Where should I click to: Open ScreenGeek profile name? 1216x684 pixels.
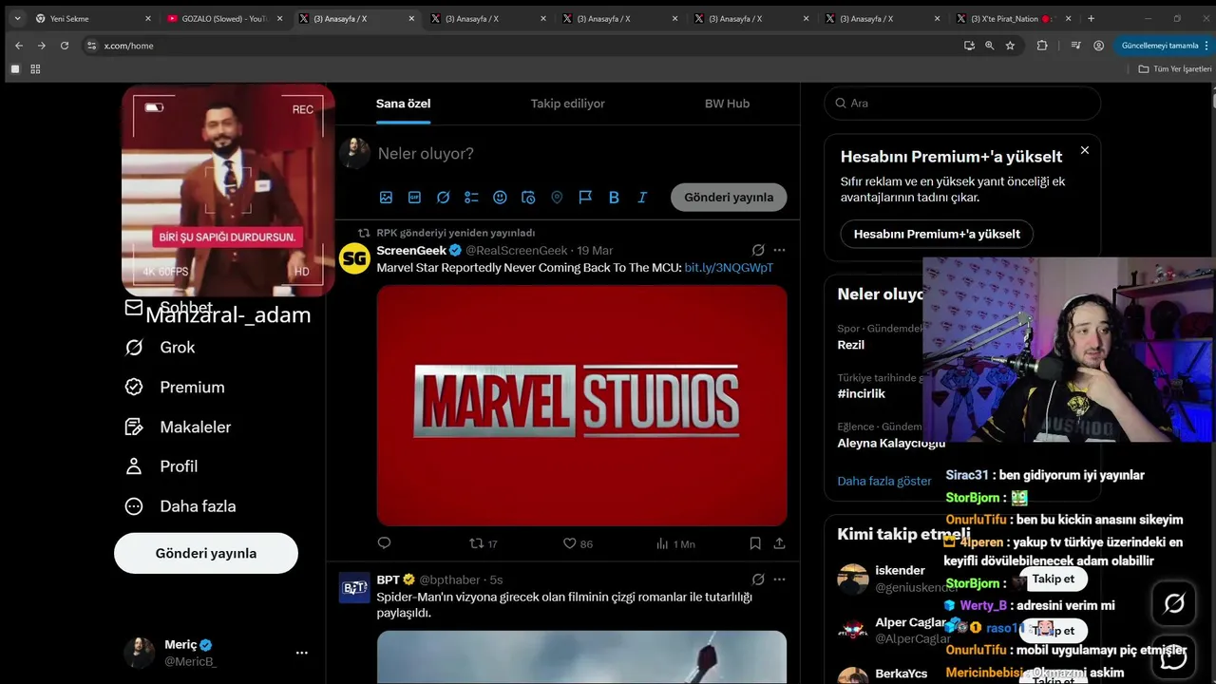(x=411, y=251)
